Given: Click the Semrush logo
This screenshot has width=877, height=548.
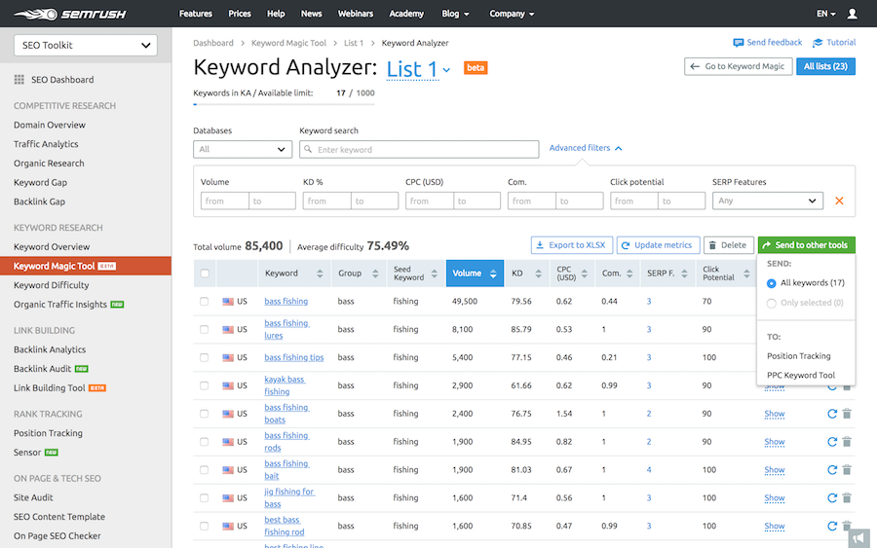Looking at the screenshot, I should pyautogui.click(x=70, y=14).
